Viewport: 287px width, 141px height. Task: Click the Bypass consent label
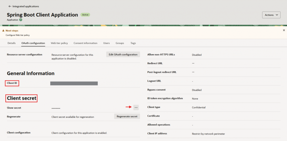[x=156, y=90]
